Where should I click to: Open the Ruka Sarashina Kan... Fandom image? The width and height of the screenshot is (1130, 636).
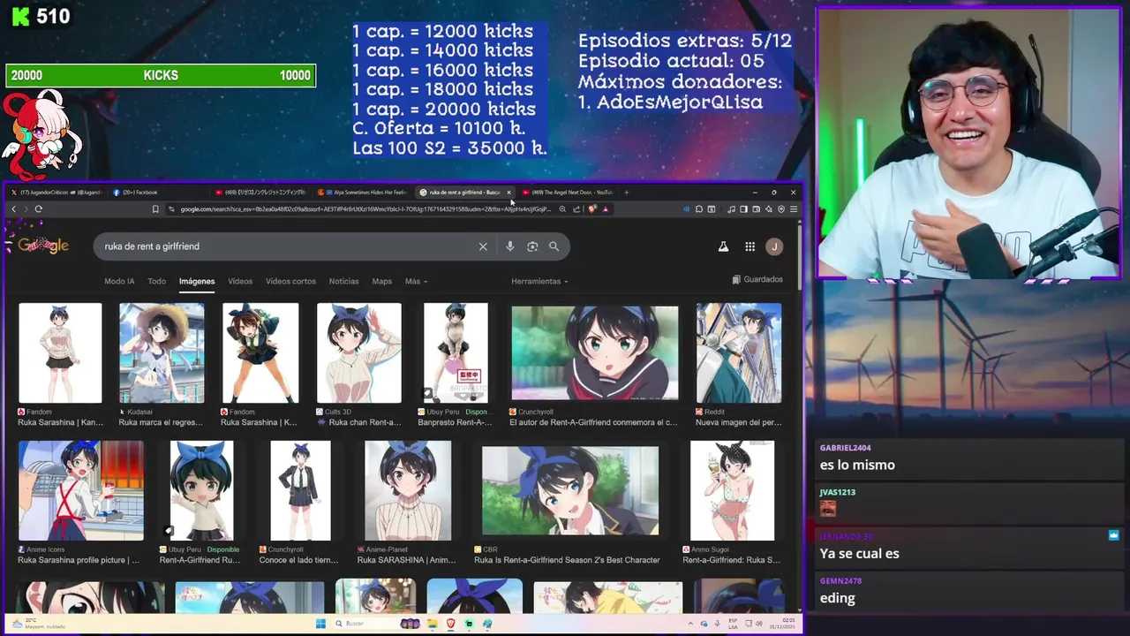[x=60, y=353]
